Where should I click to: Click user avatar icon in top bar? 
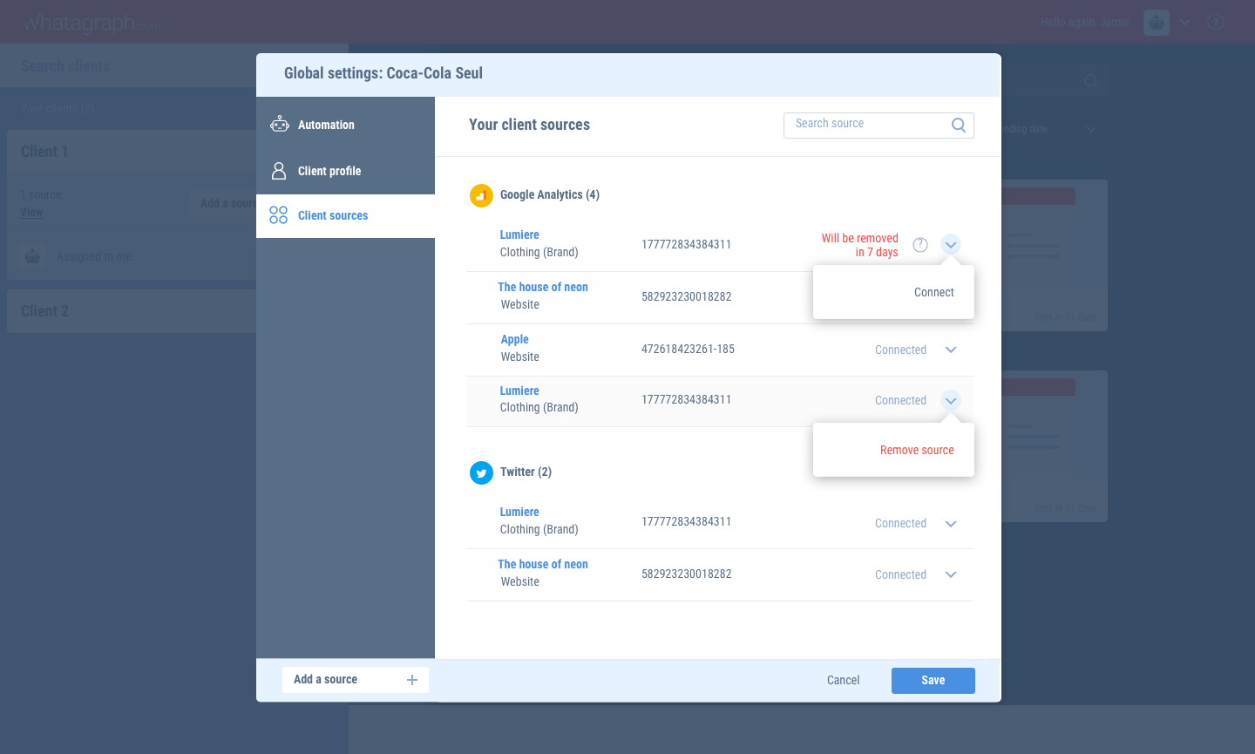coord(1157,23)
